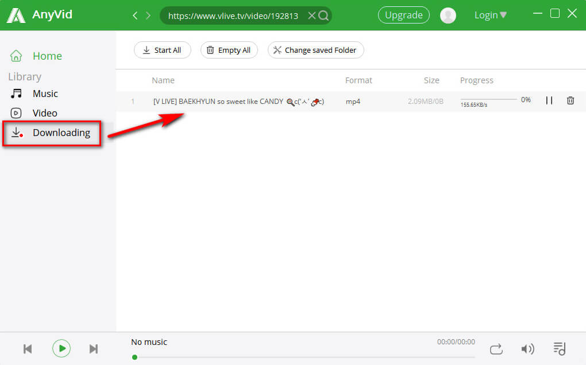Toggle the repeat playback mode
Screen dimensions: 586x365
(496, 348)
